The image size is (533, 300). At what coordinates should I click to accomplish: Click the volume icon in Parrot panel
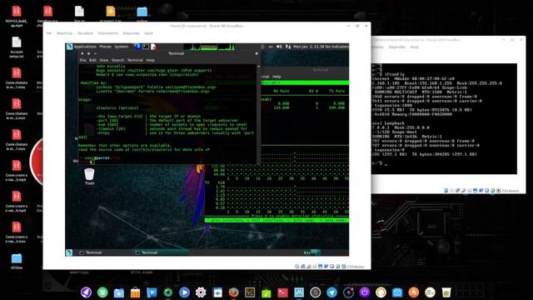coord(279,47)
